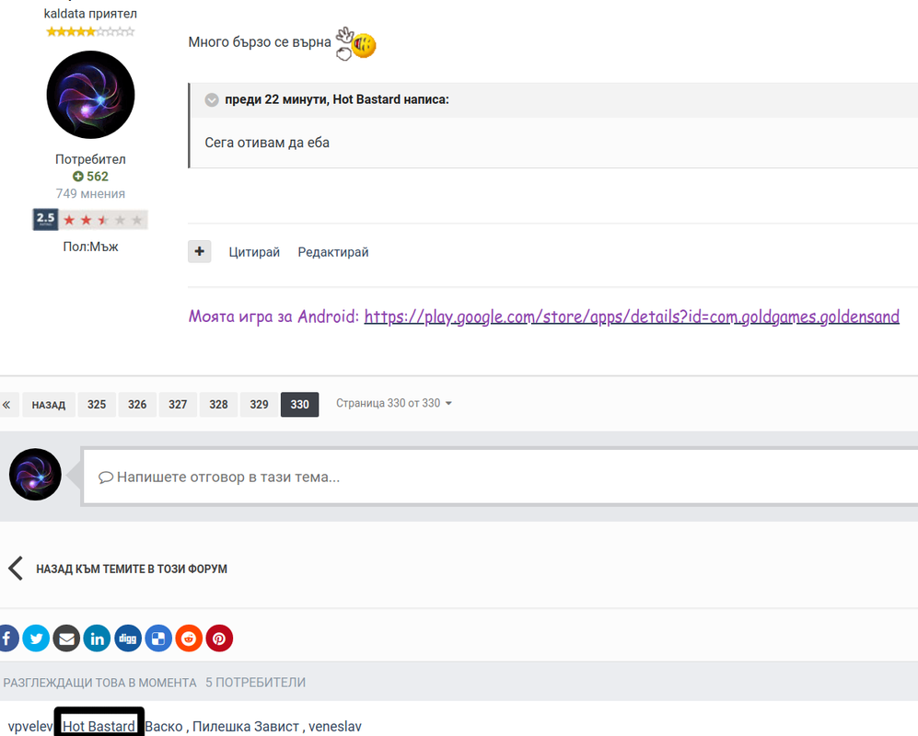Click quoted text Сега отивам да еба
Image resolution: width=918 pixels, height=736 pixels.
pyautogui.click(x=267, y=143)
